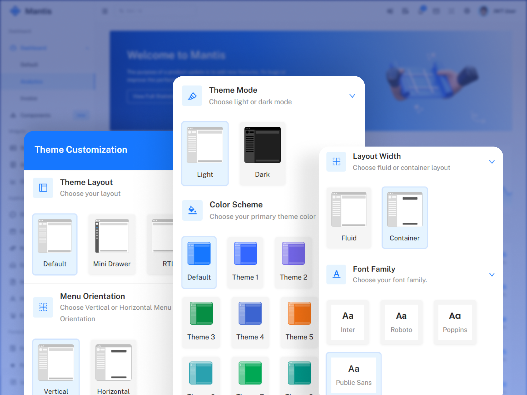Viewport: 527px width, 395px height.
Task: Click the Color Scheme paint bucket icon
Action: [x=192, y=210]
